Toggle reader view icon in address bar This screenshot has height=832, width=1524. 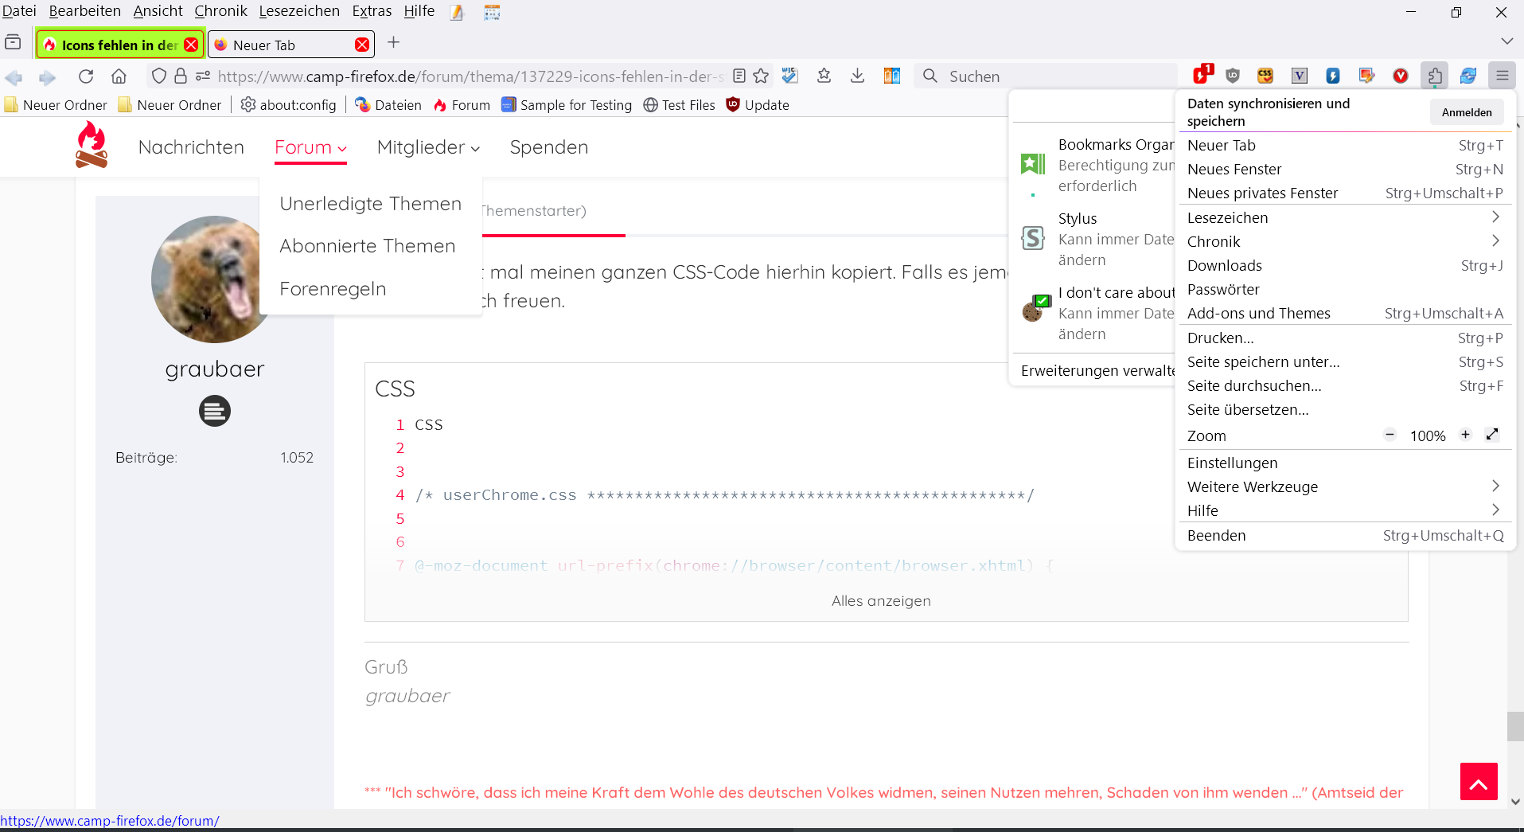(x=739, y=76)
